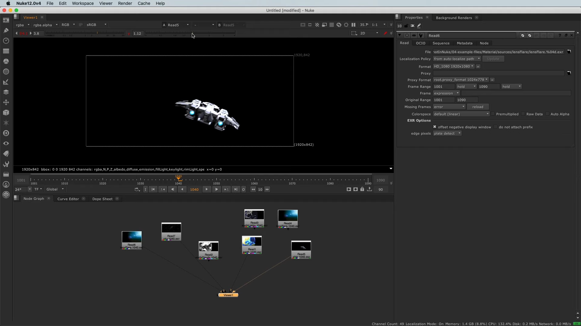Screen dimensions: 581x326
Task: Open the Background Renders tab
Action: point(454,18)
